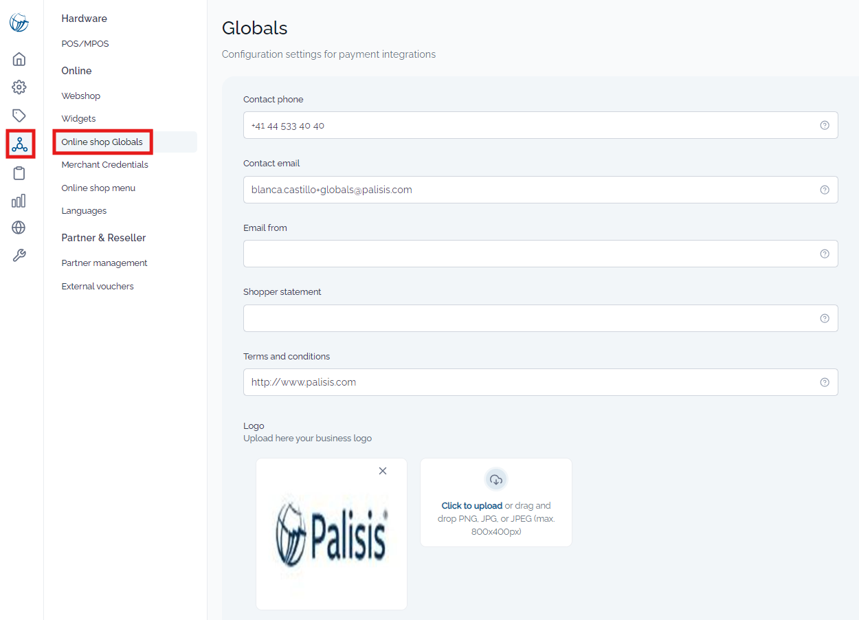Click the Contact phone input field
Screen dimensions: 859x620
click(x=540, y=125)
